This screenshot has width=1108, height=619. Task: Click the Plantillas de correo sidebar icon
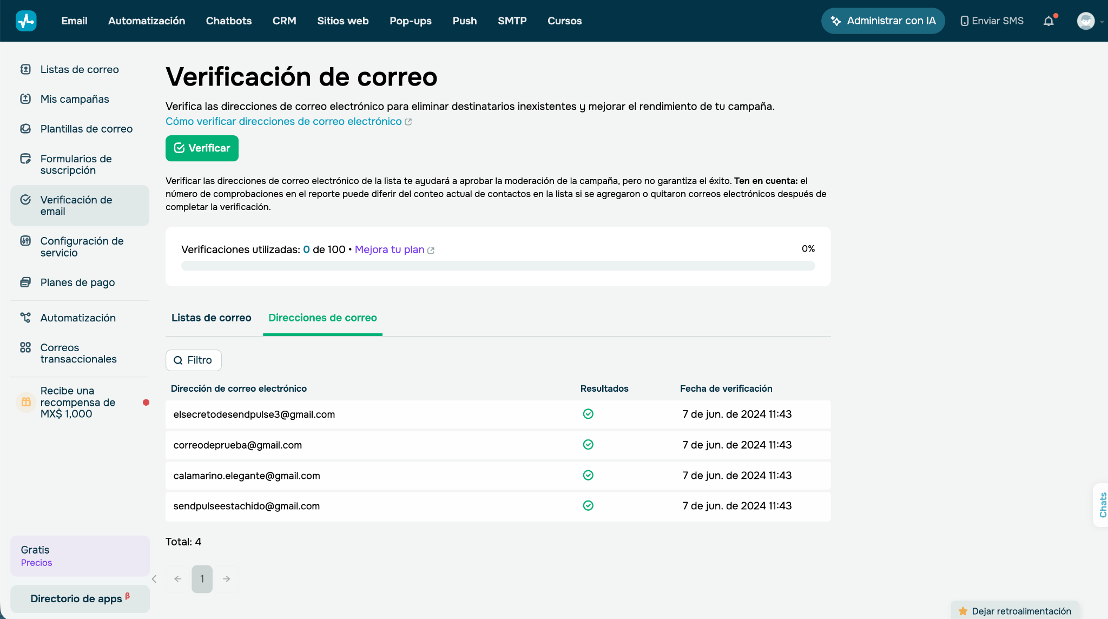pos(25,128)
